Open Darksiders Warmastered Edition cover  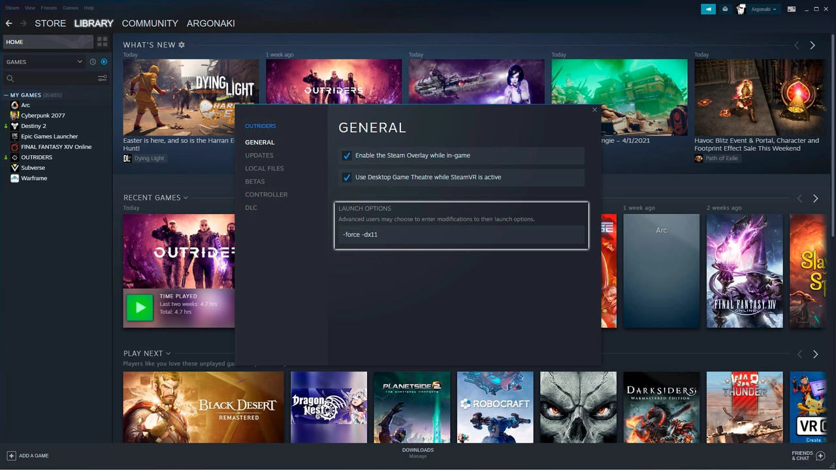click(662, 407)
